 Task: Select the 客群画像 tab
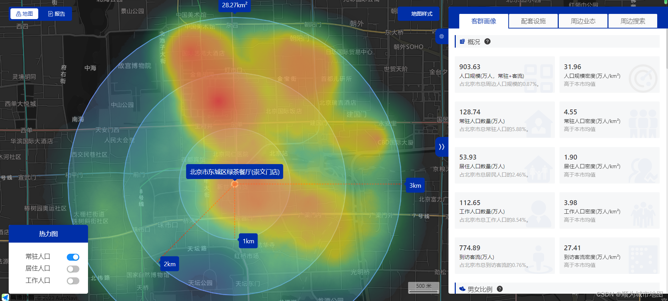click(484, 21)
